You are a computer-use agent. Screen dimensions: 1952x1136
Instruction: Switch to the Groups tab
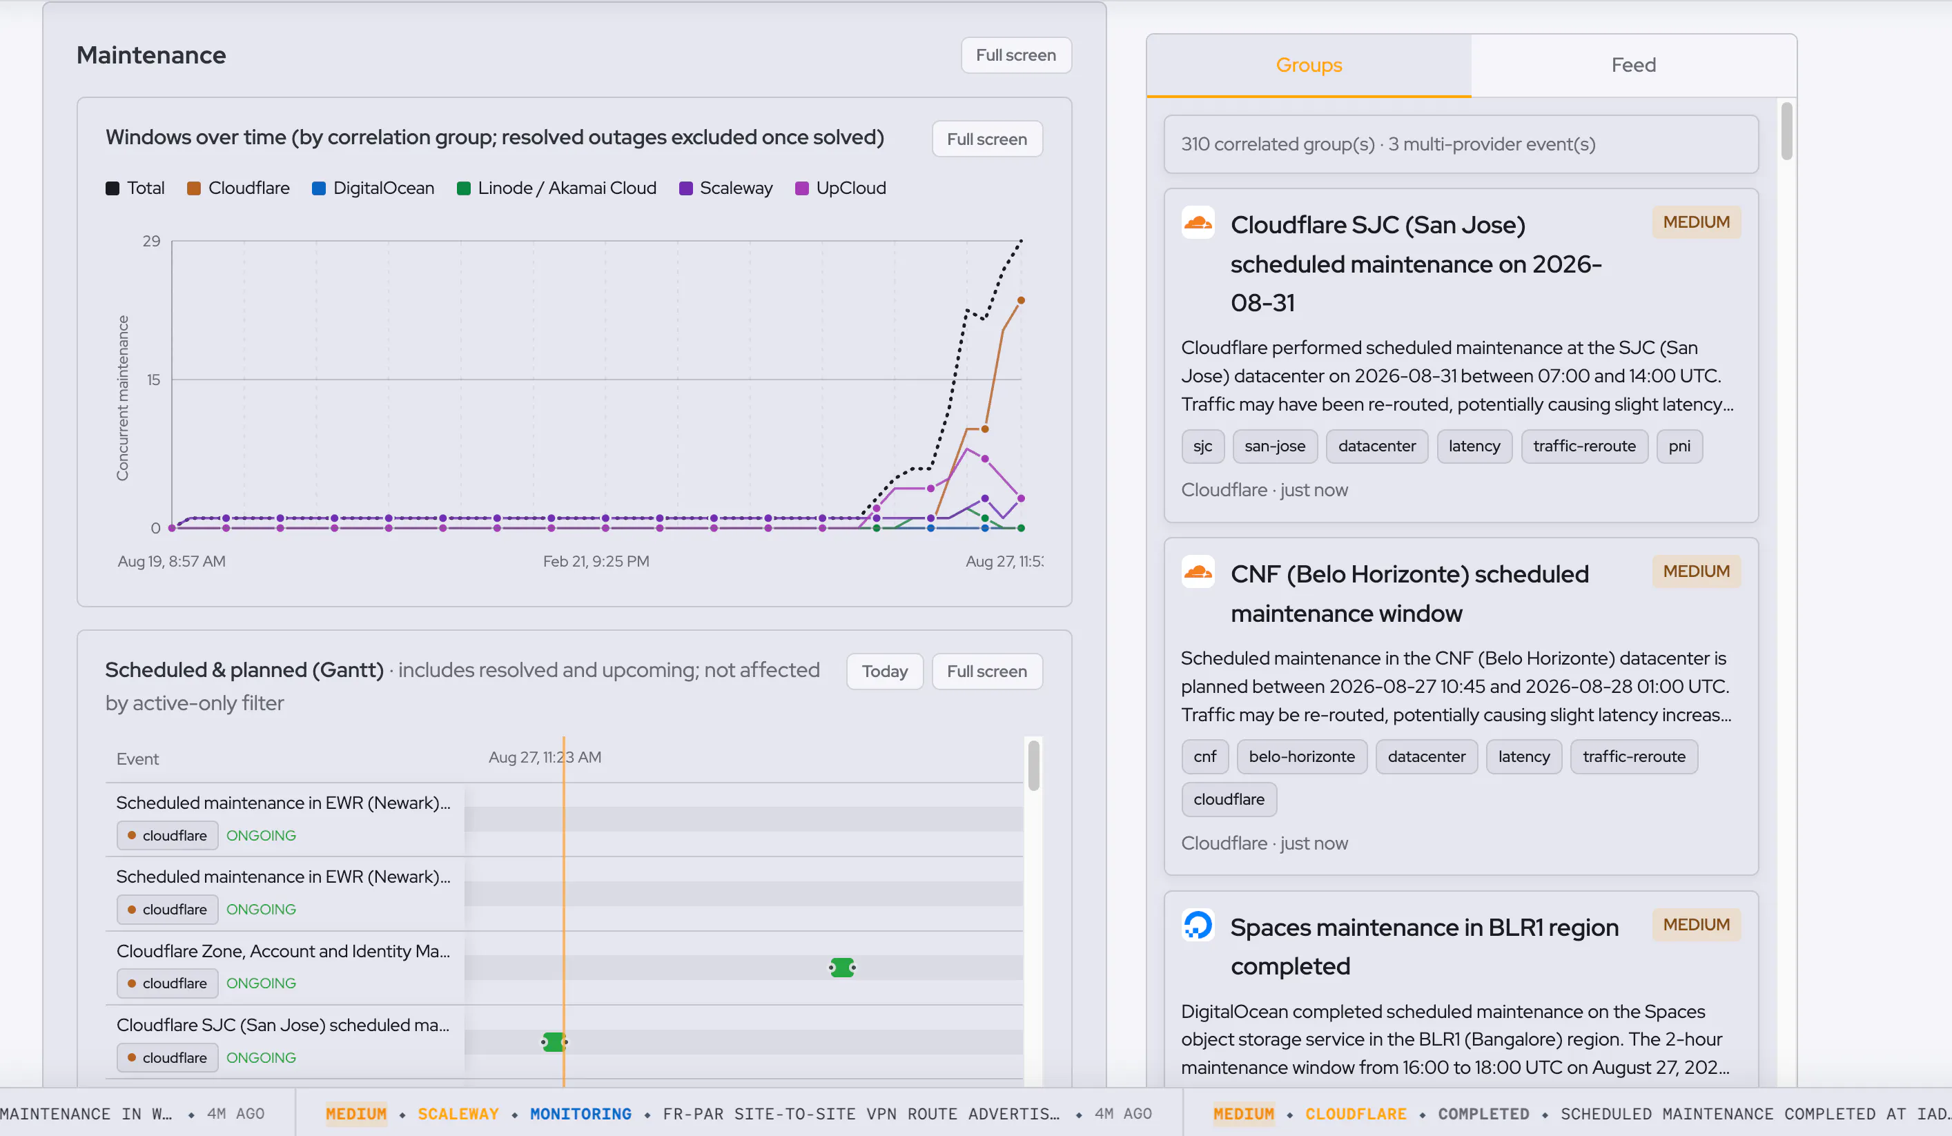(x=1308, y=65)
